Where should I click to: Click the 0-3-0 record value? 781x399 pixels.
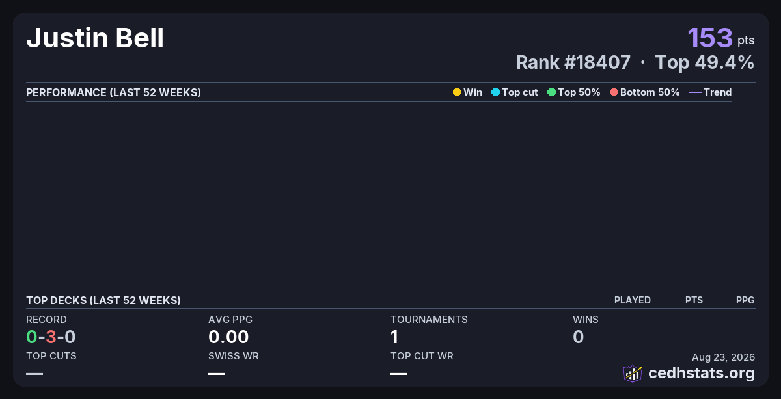tap(51, 337)
